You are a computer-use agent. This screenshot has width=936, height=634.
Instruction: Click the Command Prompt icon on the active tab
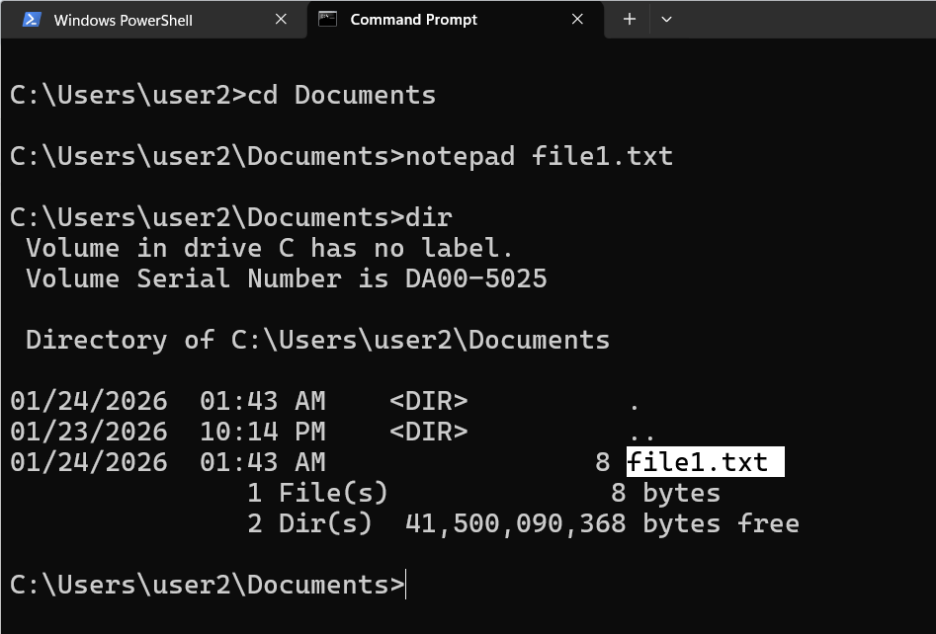[x=326, y=19]
